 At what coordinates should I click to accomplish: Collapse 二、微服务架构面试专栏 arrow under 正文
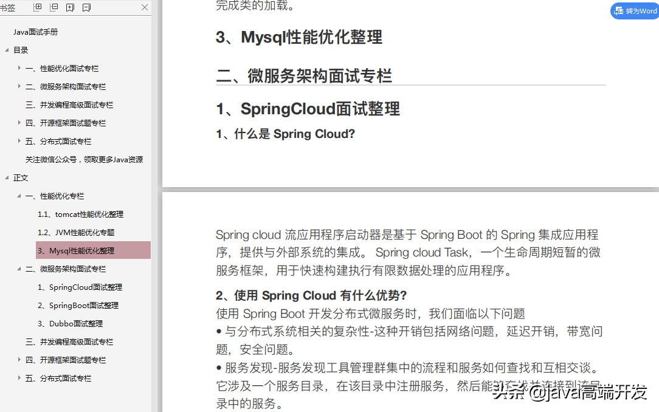click(19, 269)
